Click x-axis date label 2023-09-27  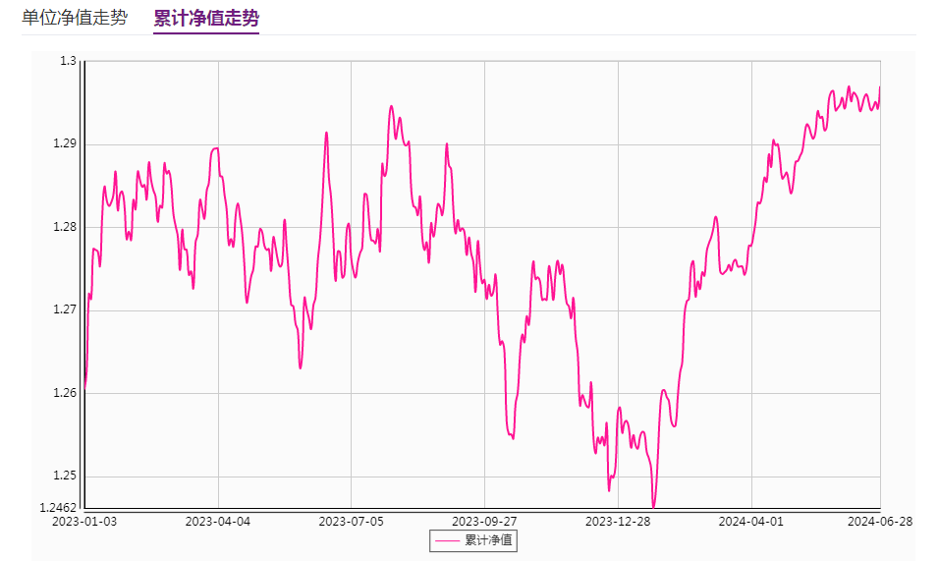[484, 522]
